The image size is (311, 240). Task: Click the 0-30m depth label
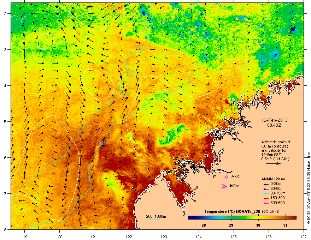(276, 184)
